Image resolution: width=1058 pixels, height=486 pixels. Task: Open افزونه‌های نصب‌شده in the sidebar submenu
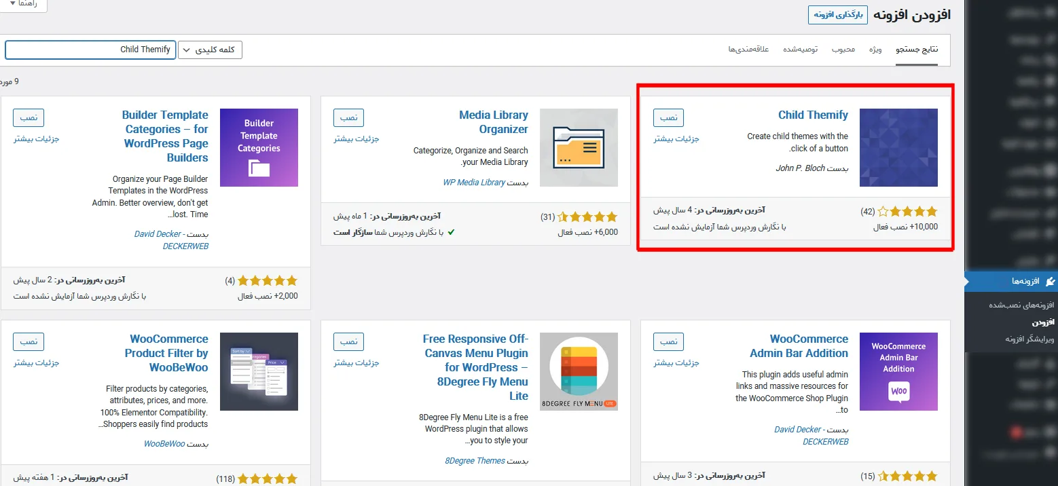[1023, 305]
